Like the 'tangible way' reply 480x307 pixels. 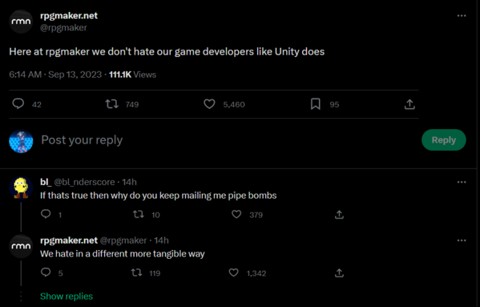[233, 273]
